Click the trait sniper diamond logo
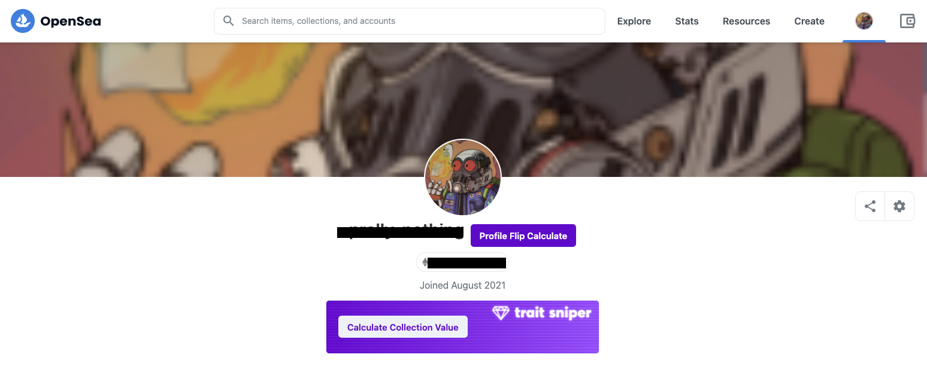This screenshot has width=927, height=376. pyautogui.click(x=501, y=313)
